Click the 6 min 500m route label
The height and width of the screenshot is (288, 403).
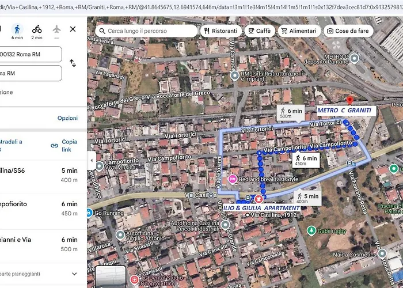pos(291,113)
